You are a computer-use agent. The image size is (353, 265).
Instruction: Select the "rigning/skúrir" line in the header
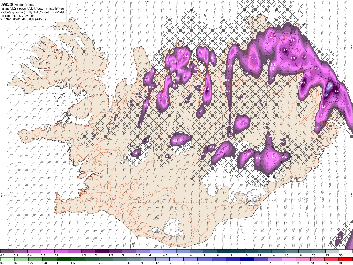pos(32,9)
